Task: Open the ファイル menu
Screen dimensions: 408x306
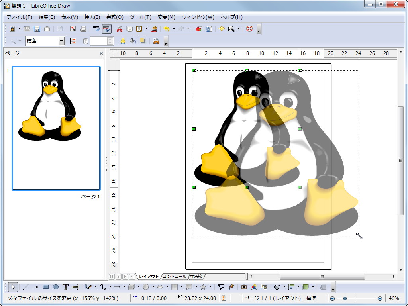Action: pyautogui.click(x=19, y=17)
